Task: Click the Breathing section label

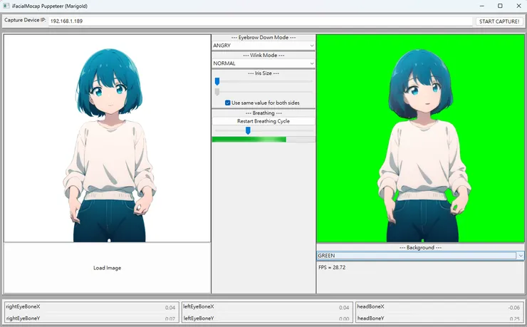Action: [x=263, y=113]
